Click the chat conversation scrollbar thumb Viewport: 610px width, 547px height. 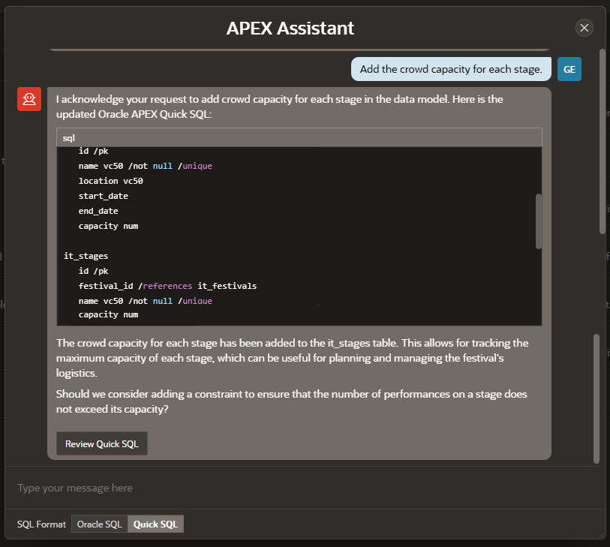point(596,396)
